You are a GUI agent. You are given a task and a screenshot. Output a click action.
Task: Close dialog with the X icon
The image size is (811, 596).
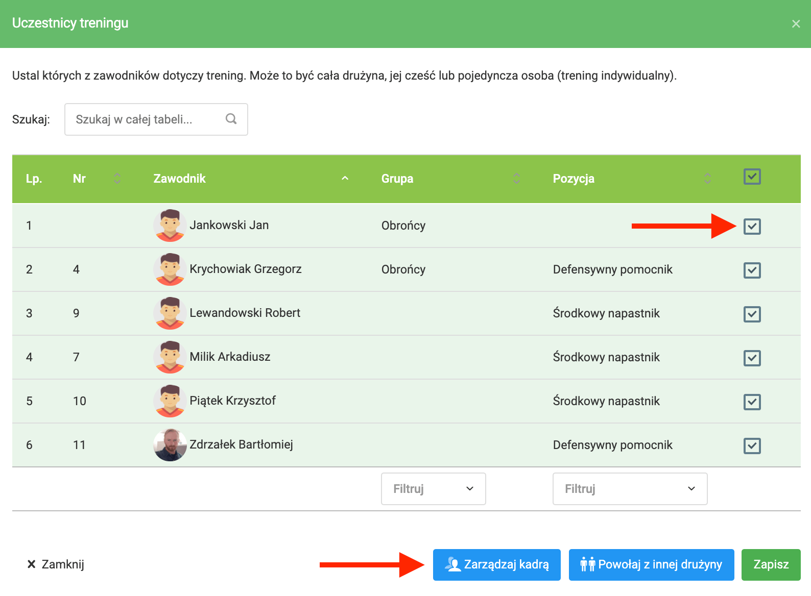[796, 24]
